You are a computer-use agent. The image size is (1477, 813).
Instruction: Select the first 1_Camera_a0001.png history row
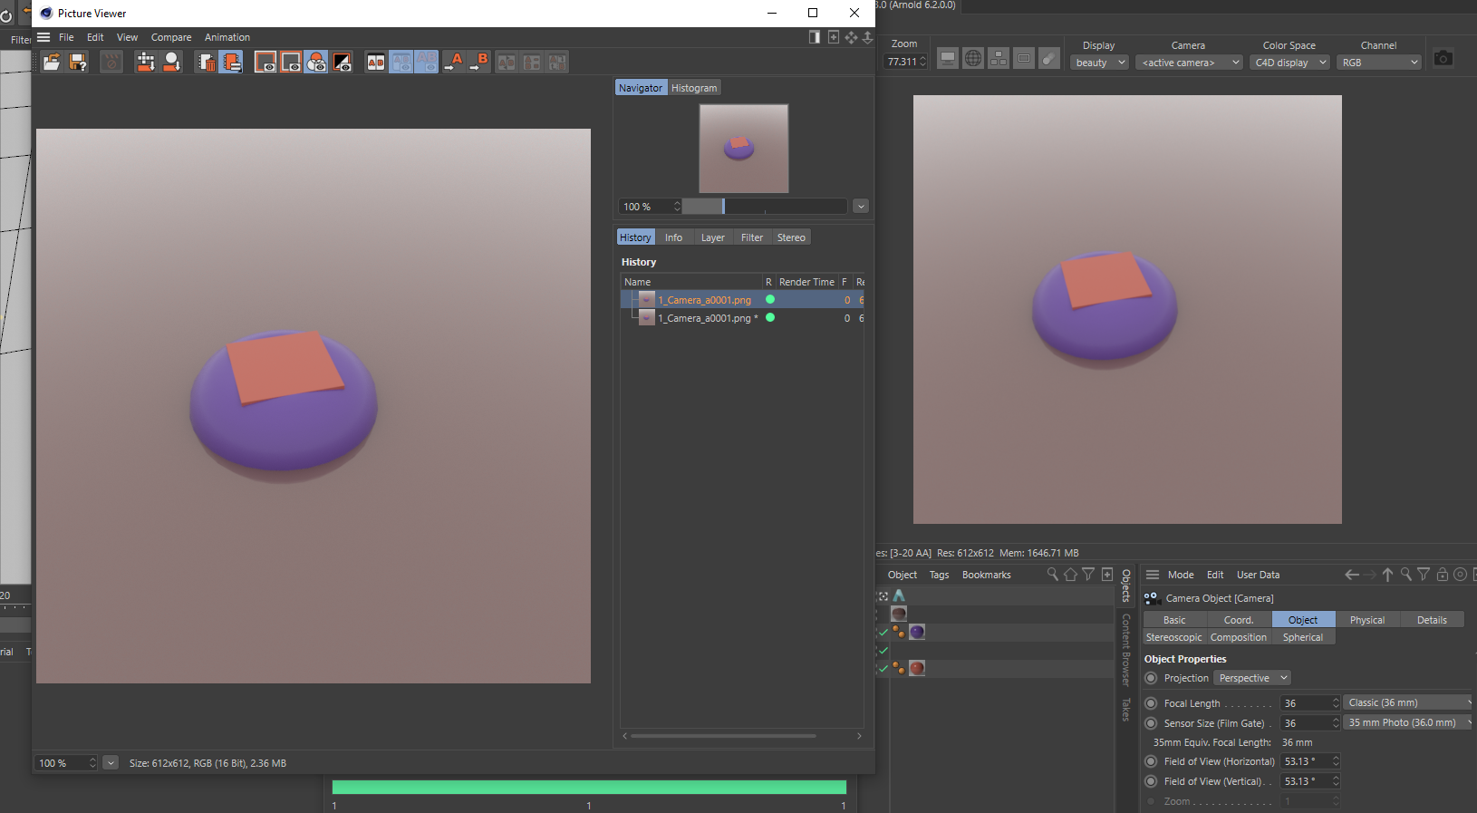[x=743, y=300]
